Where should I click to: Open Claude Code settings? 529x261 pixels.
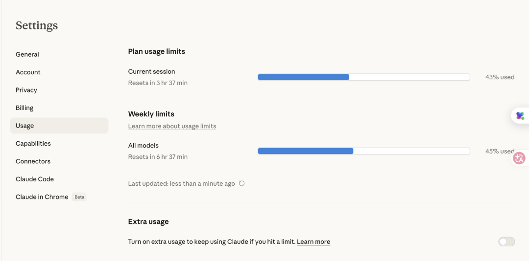(x=35, y=179)
